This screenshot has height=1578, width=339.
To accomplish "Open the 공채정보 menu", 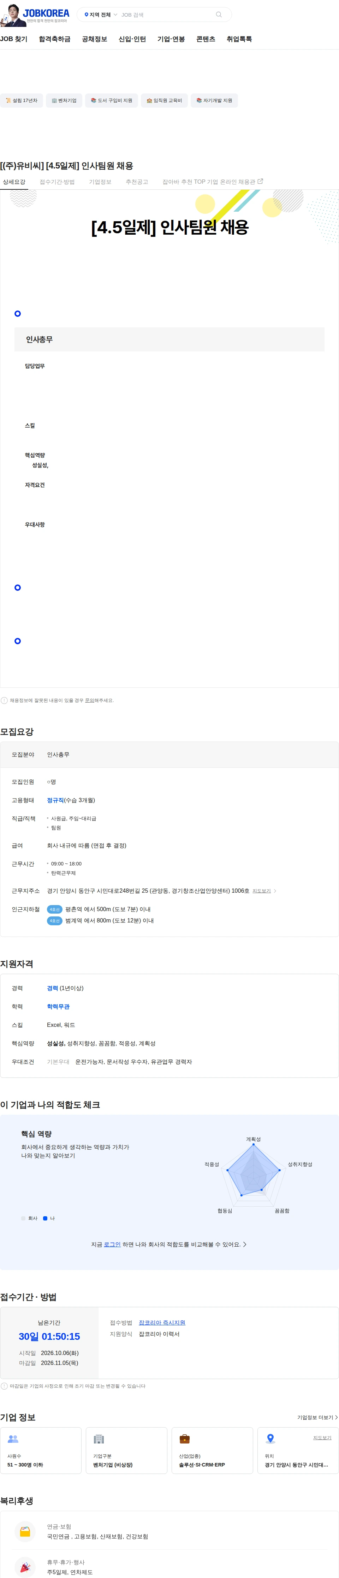I will tap(95, 39).
